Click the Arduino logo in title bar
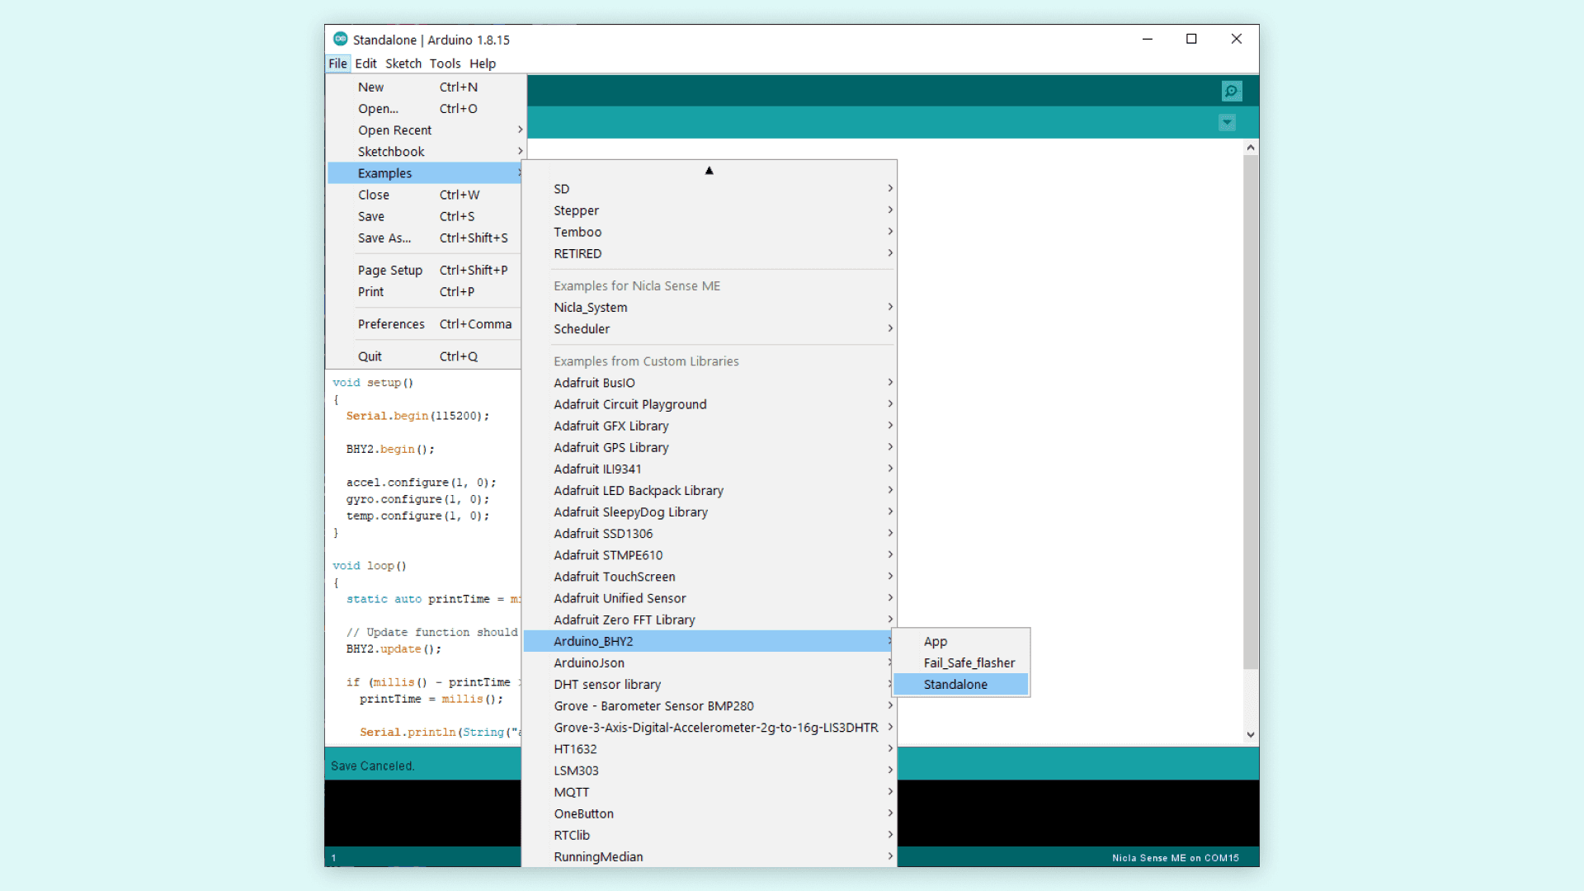 [340, 40]
